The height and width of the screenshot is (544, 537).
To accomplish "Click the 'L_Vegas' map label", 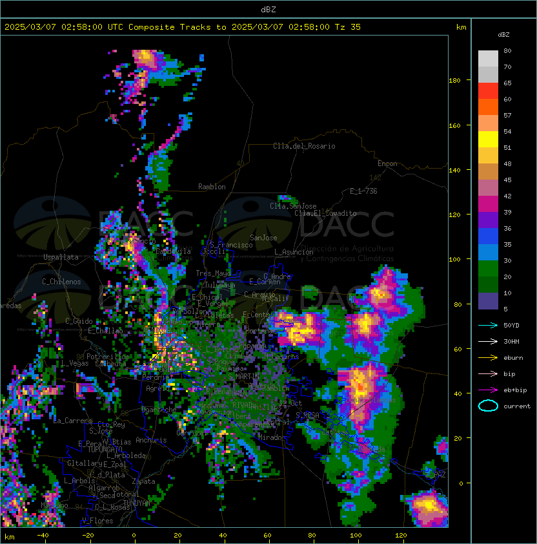I will click(x=75, y=363).
